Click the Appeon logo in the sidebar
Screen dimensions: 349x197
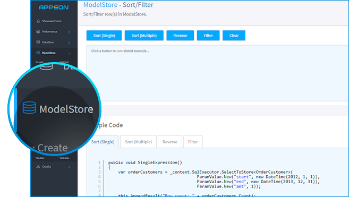(x=54, y=7)
